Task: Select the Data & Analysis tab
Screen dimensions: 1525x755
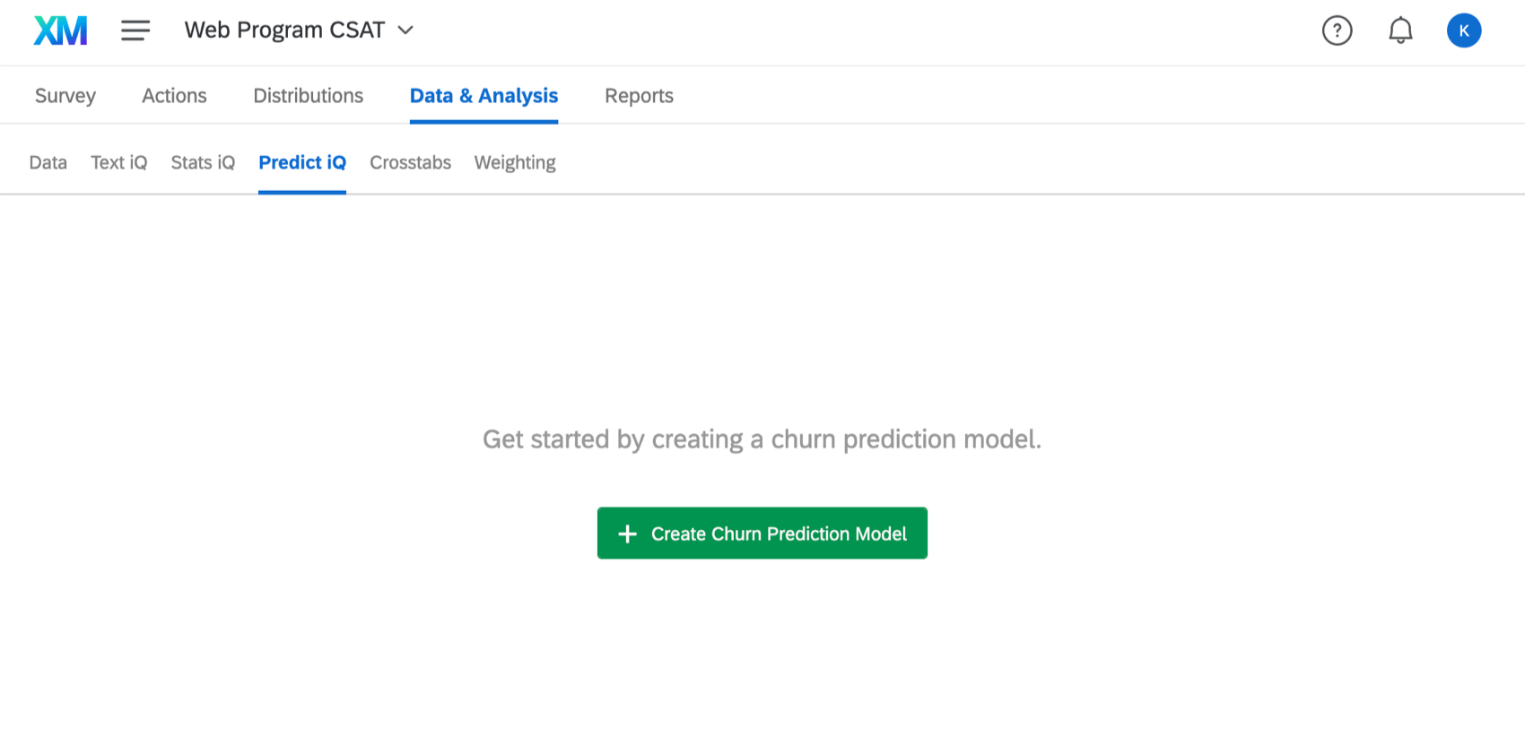Action: click(484, 95)
